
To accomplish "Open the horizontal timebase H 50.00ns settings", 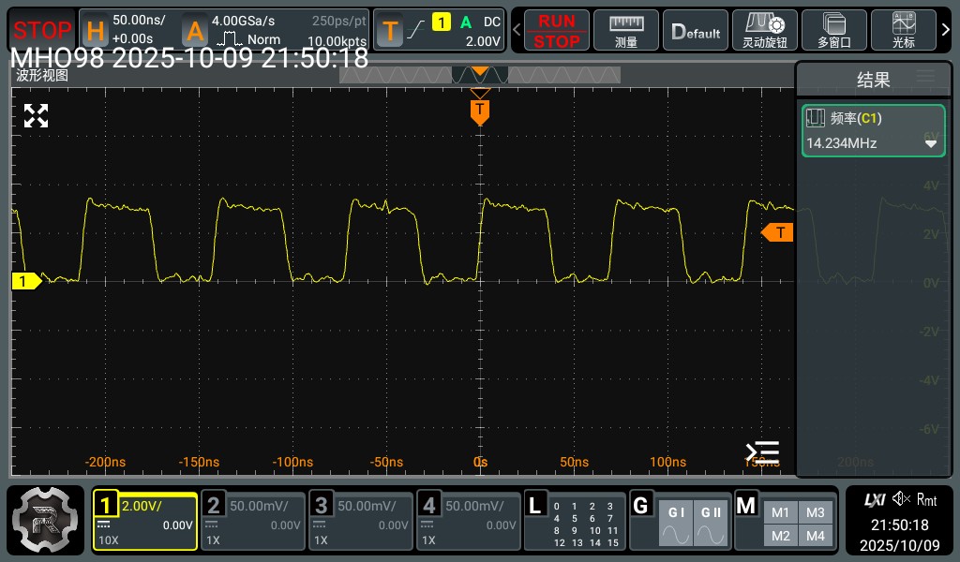I will click(127, 30).
